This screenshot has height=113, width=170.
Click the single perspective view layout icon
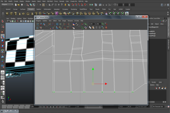coord(3,73)
